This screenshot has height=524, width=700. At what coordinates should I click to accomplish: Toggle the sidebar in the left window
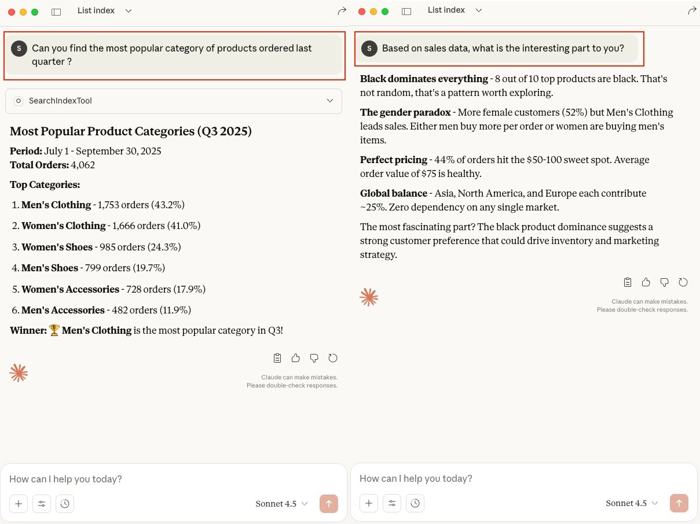click(56, 12)
